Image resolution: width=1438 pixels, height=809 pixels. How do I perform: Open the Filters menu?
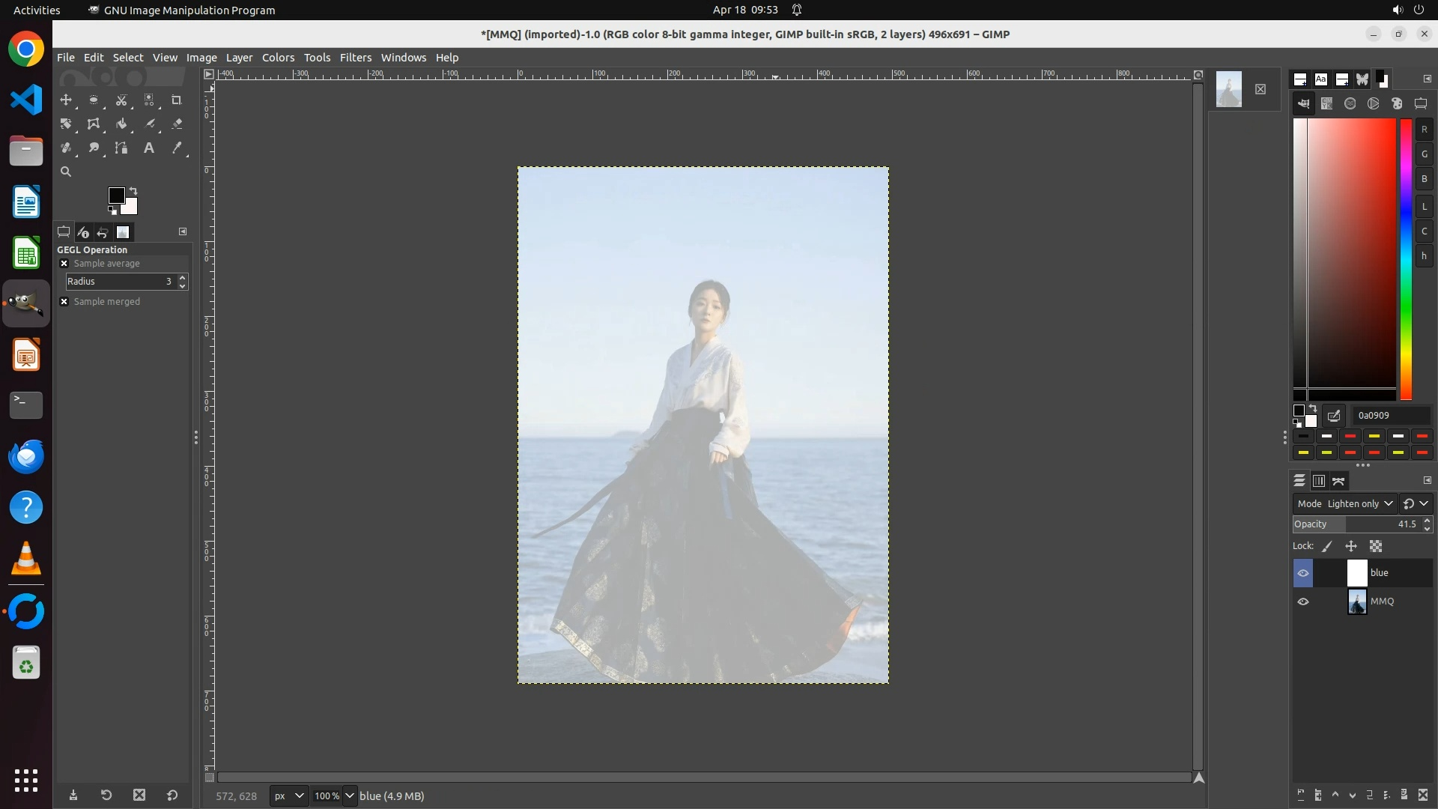tap(355, 58)
